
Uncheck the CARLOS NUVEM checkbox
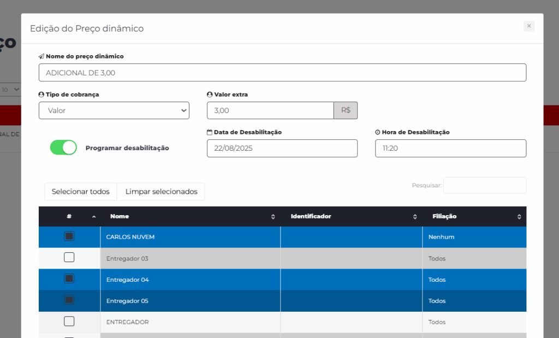coord(69,236)
